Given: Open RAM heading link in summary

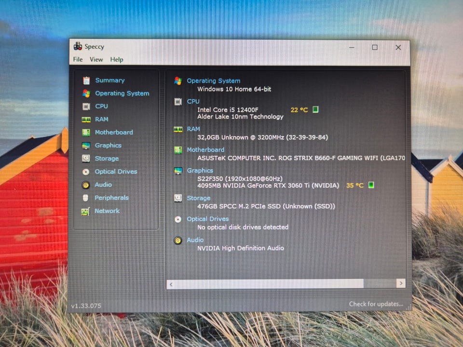Looking at the screenshot, I should (x=193, y=129).
